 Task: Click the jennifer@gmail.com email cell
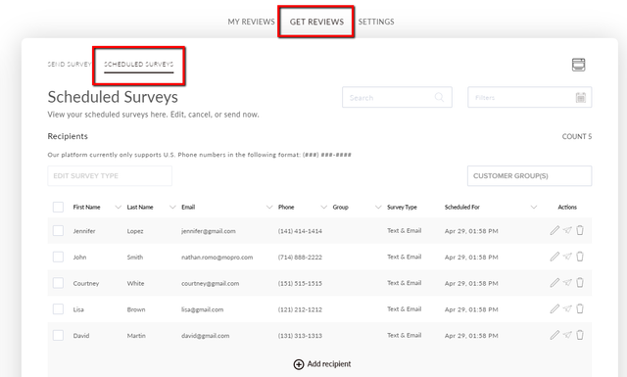[x=209, y=231]
